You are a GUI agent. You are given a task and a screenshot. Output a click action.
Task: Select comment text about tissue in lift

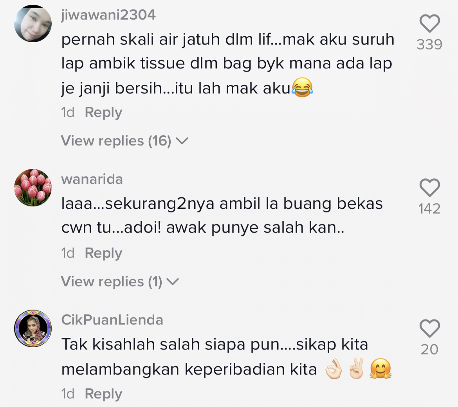(228, 64)
